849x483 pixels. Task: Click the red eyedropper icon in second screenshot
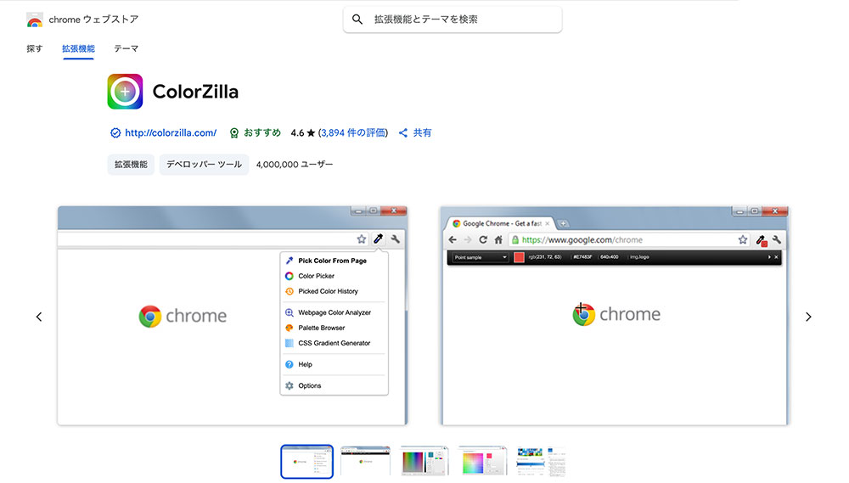point(762,240)
